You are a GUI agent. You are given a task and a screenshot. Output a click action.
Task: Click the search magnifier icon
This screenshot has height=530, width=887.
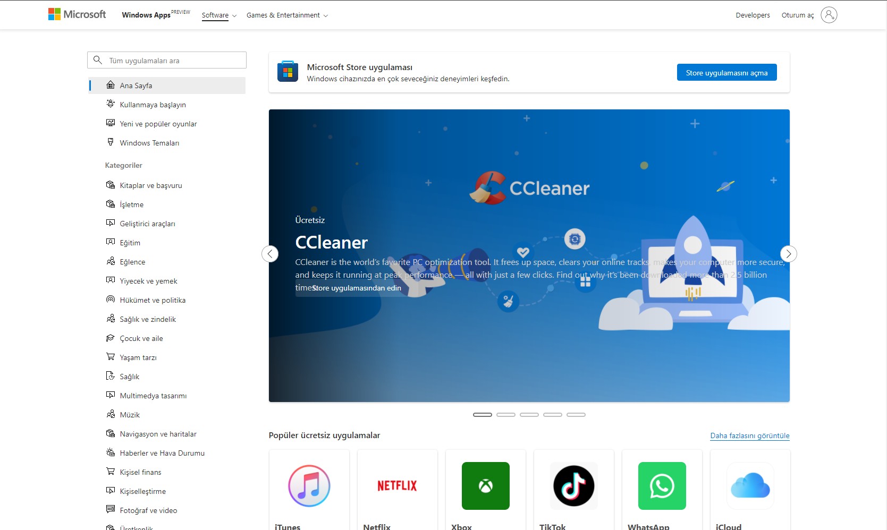(x=98, y=60)
